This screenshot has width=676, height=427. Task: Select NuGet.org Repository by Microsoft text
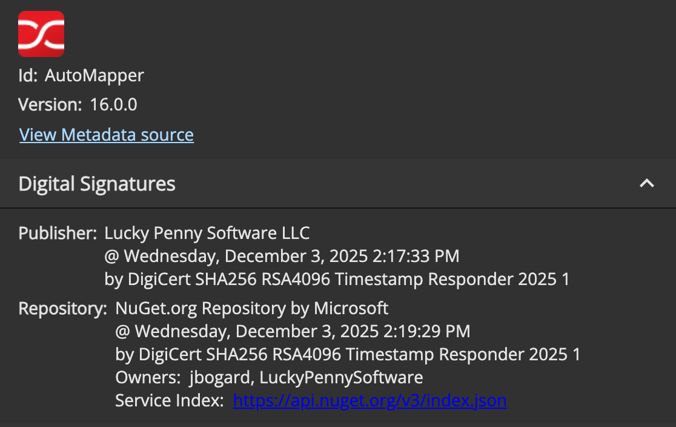point(252,308)
